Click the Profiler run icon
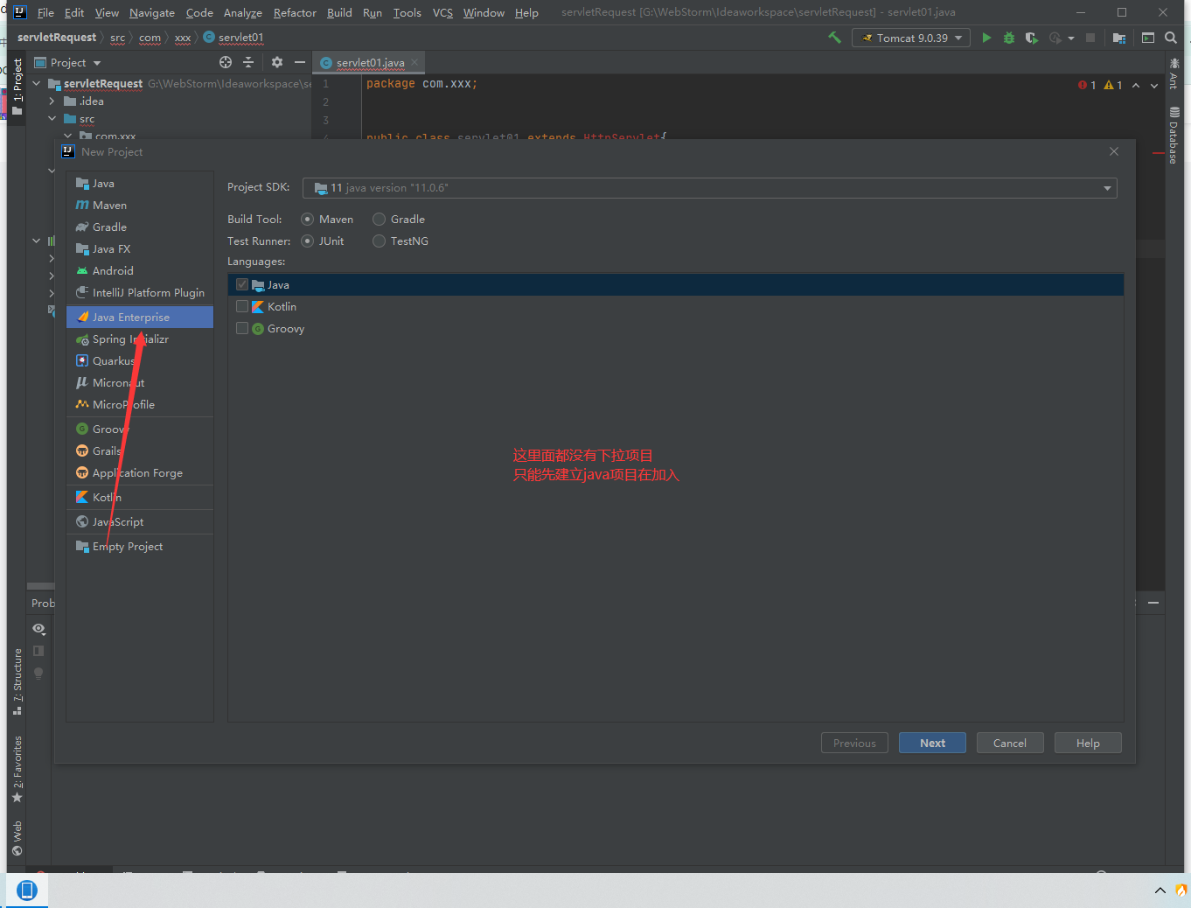Screen dimensions: 1191x908 coord(1055,38)
